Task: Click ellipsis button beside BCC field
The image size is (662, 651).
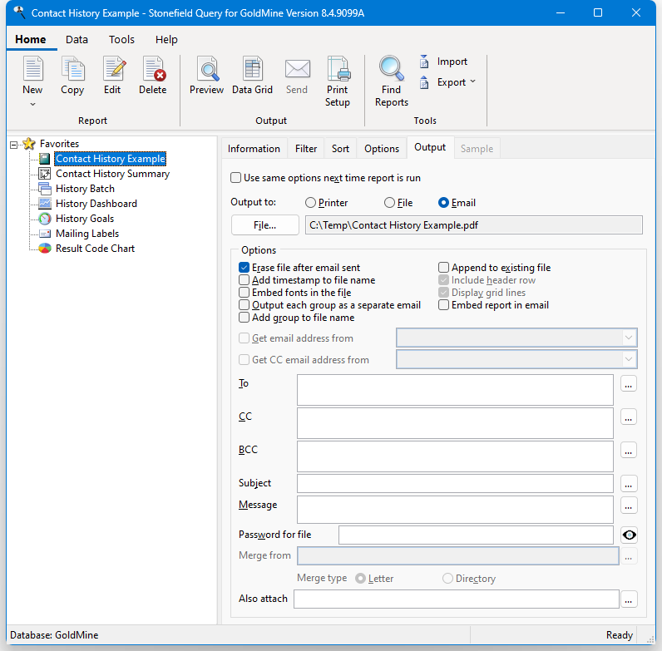Action: click(x=629, y=451)
